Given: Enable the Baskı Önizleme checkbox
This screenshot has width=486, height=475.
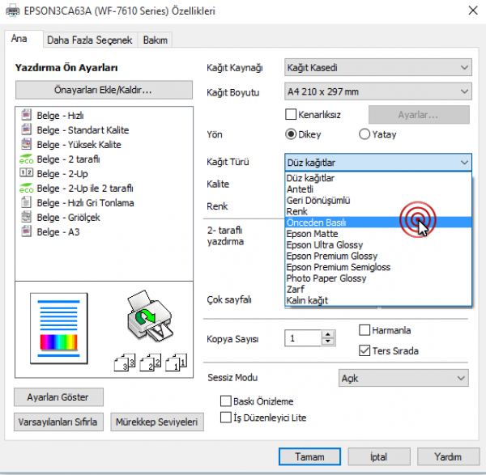Looking at the screenshot, I should click(x=226, y=401).
